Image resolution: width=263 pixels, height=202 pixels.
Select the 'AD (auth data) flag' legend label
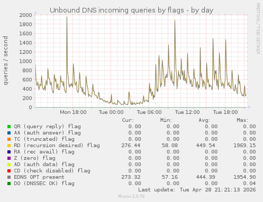pyautogui.click(x=44, y=165)
